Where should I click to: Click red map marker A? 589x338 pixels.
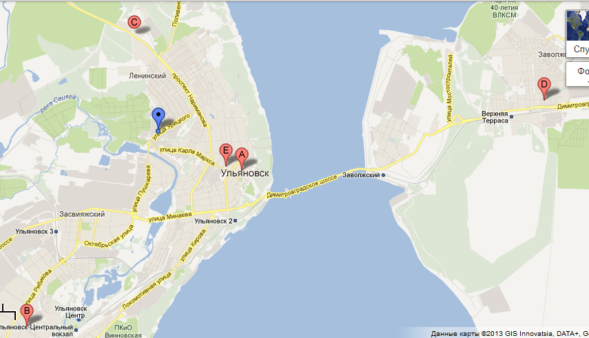242,158
